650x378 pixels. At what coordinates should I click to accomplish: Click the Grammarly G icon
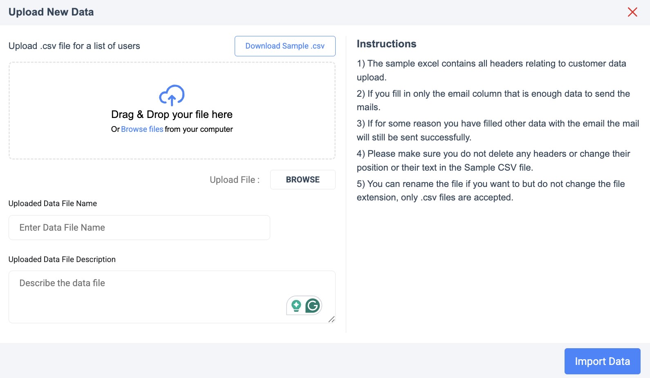pos(313,305)
